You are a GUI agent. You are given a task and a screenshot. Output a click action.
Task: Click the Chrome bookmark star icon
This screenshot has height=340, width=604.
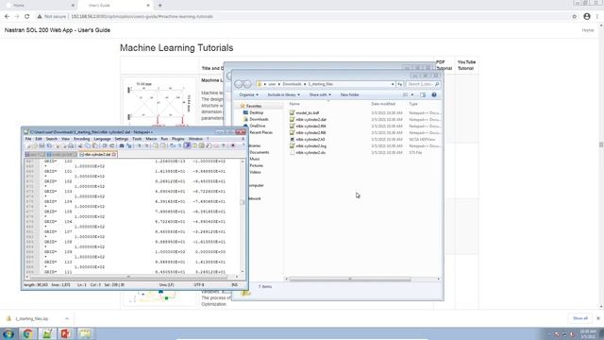click(x=575, y=17)
